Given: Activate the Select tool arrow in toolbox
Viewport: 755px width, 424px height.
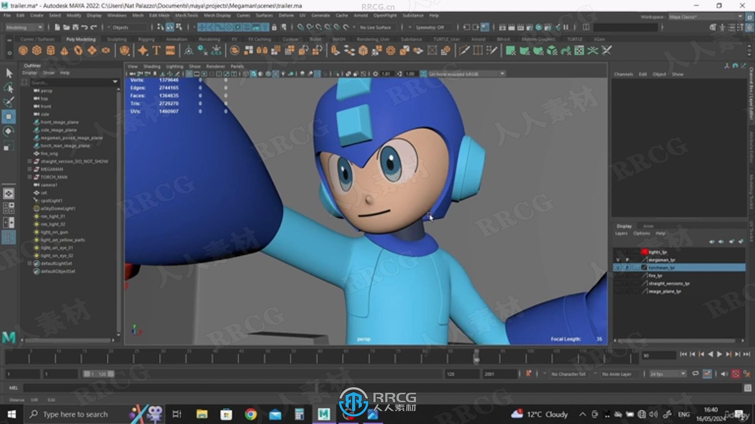Looking at the screenshot, I should pos(9,73).
